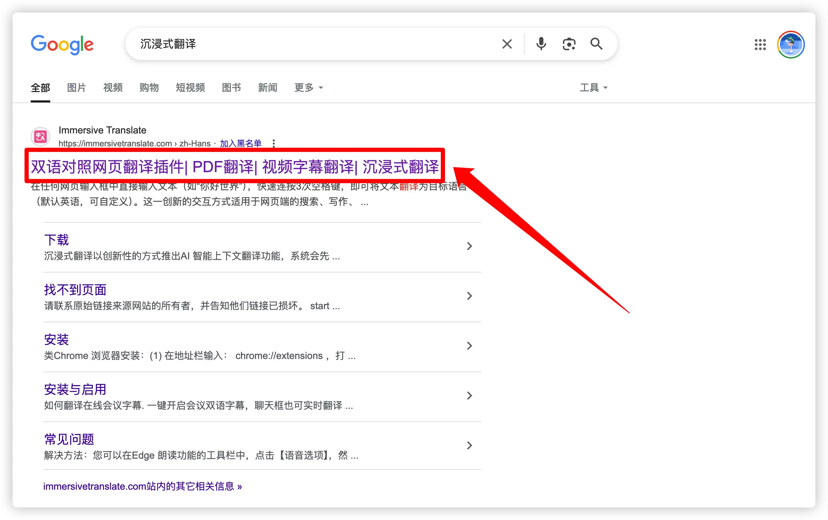Image resolution: width=828 pixels, height=520 pixels.
Task: Click the snippet starting 请联系原始链接来源网站
Action: pyautogui.click(x=192, y=306)
